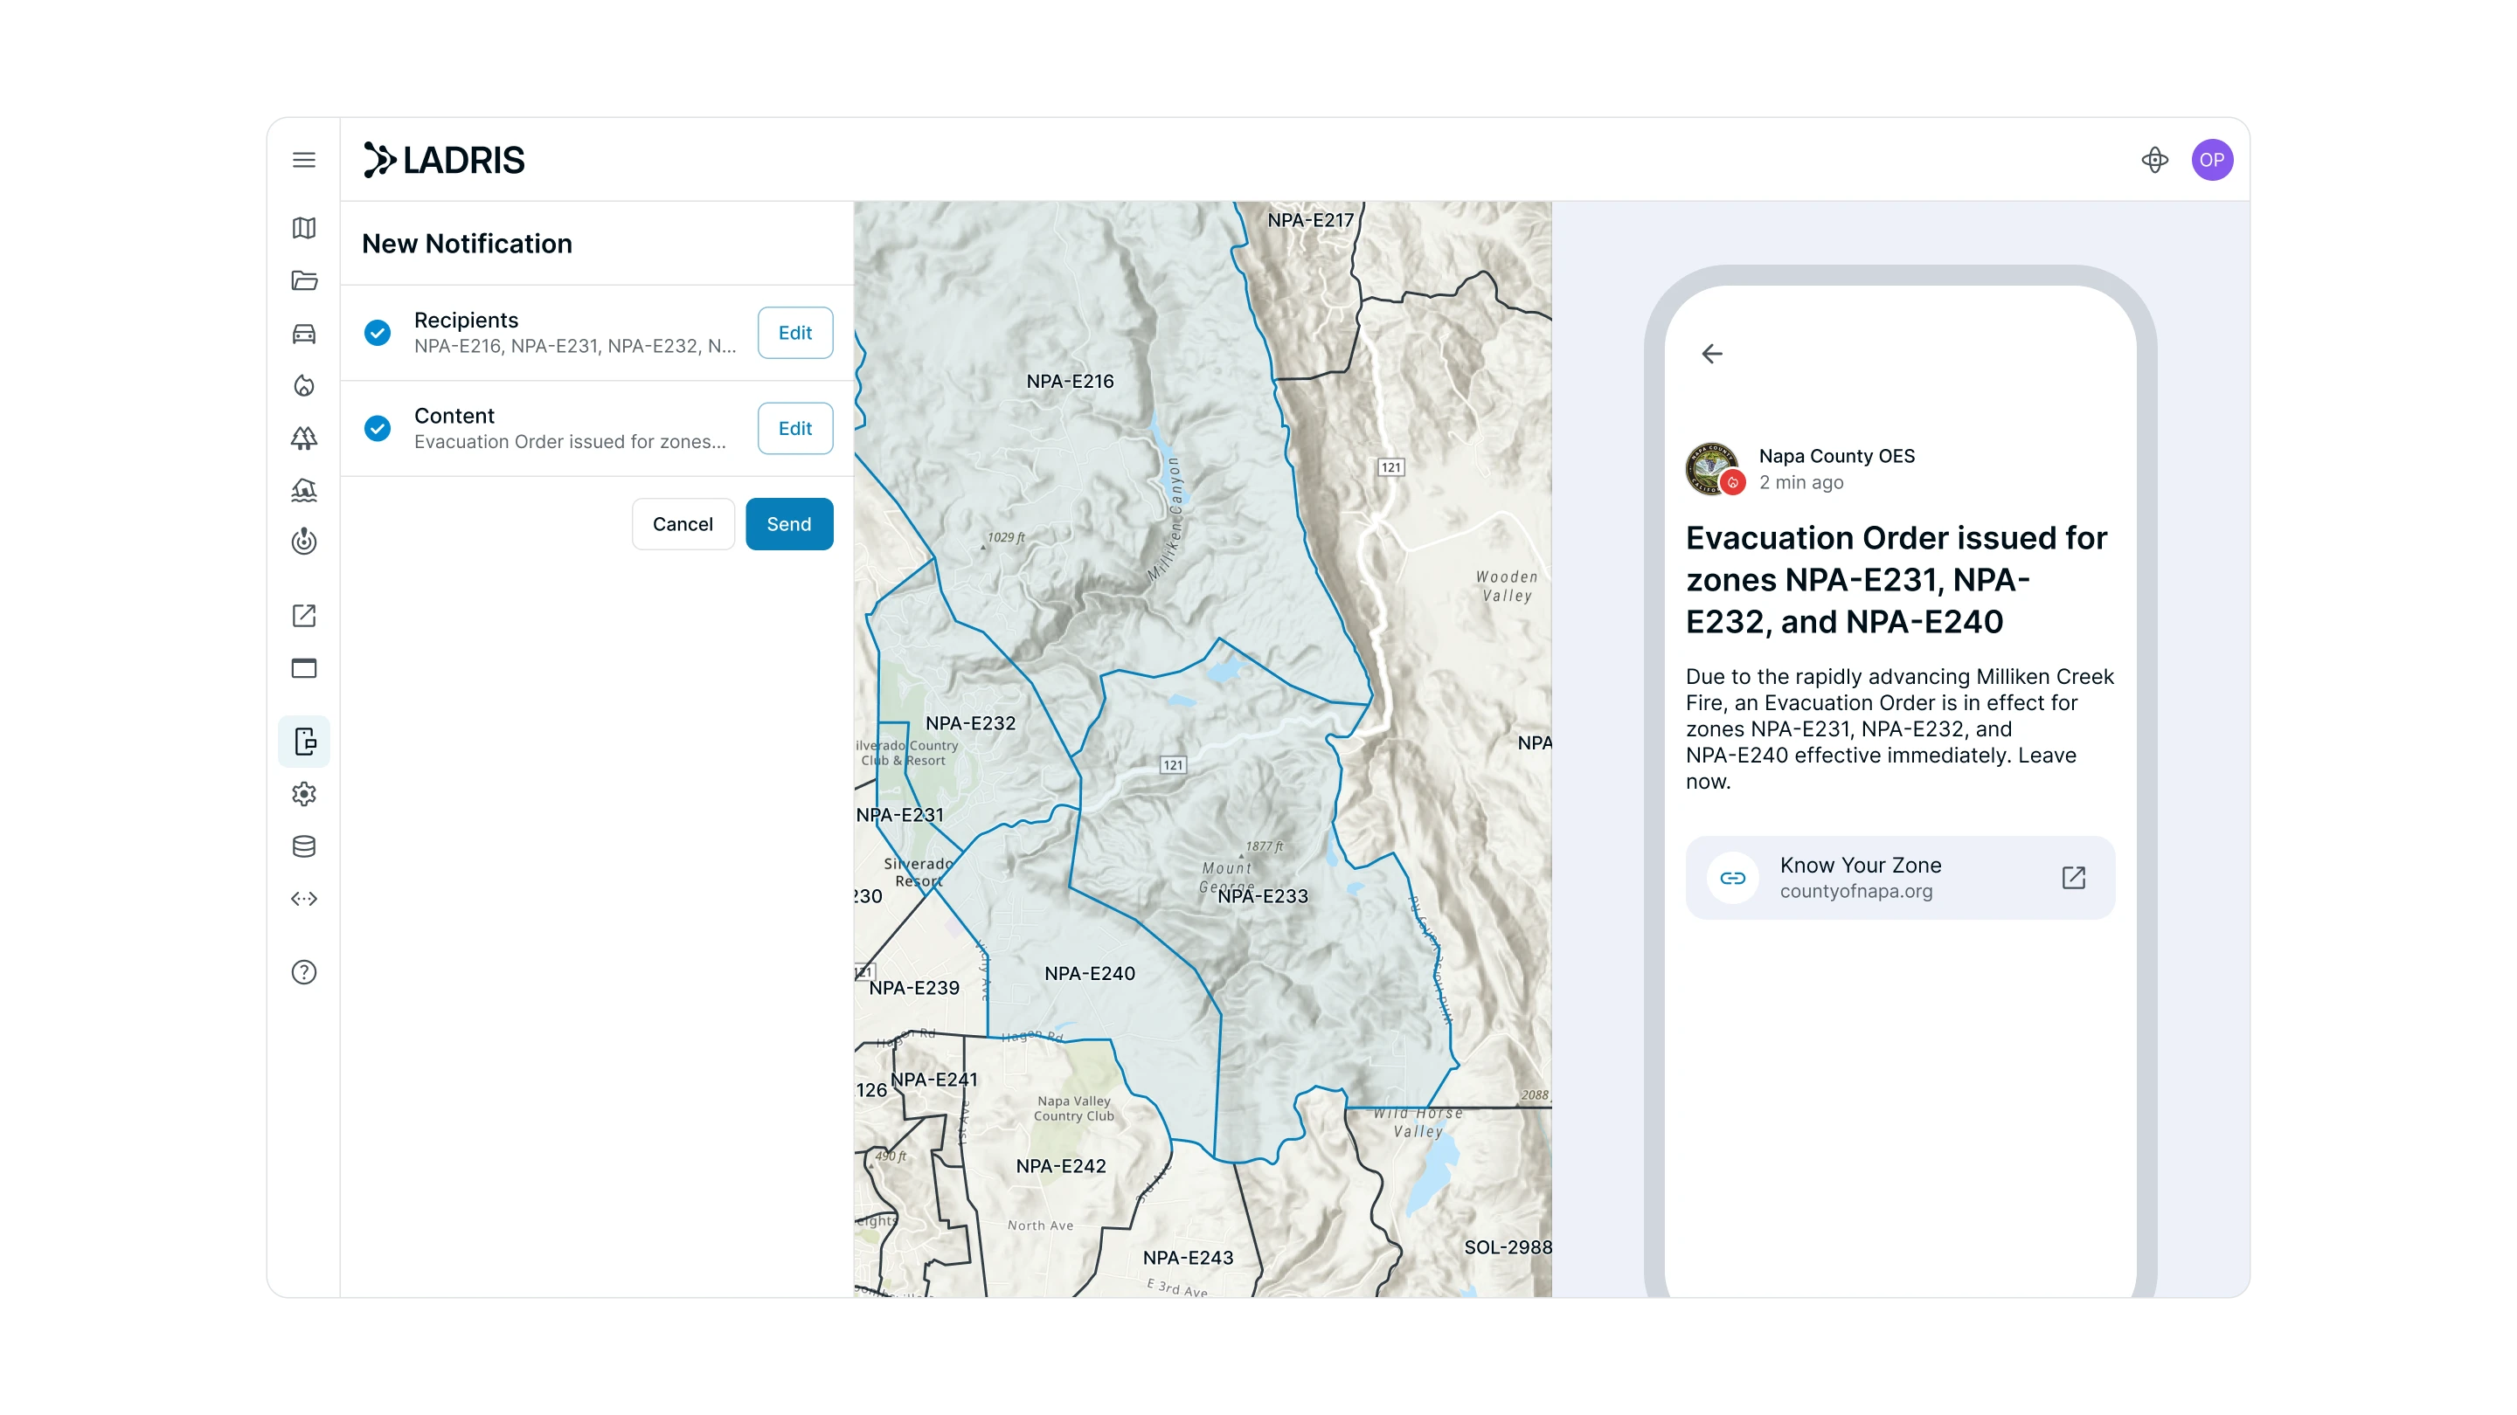The width and height of the screenshot is (2517, 1415).
Task: Collapse the sidebar with the hamburger menu
Action: [x=304, y=159]
